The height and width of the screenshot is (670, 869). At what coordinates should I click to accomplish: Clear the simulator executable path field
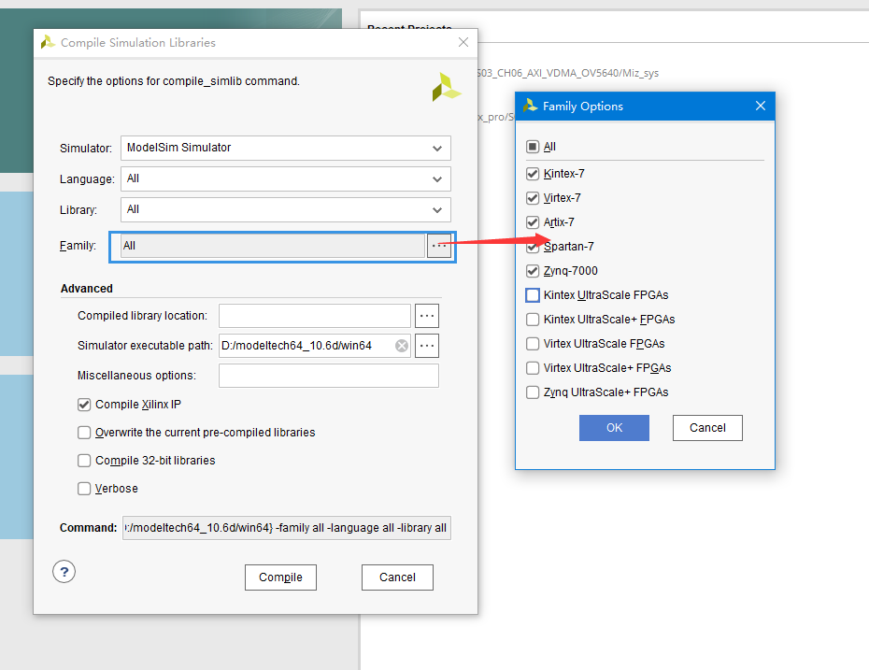[x=402, y=346]
